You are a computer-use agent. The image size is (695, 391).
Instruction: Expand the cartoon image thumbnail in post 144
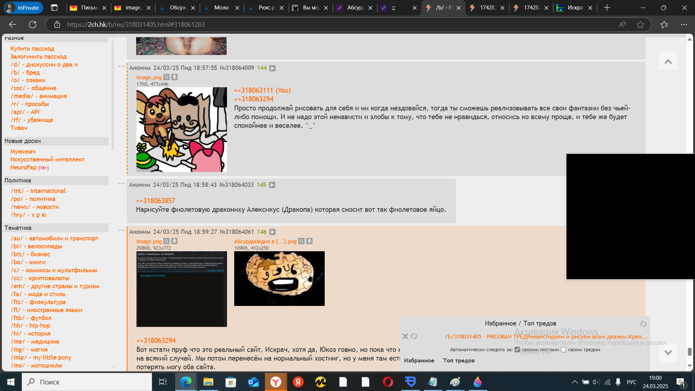click(181, 130)
